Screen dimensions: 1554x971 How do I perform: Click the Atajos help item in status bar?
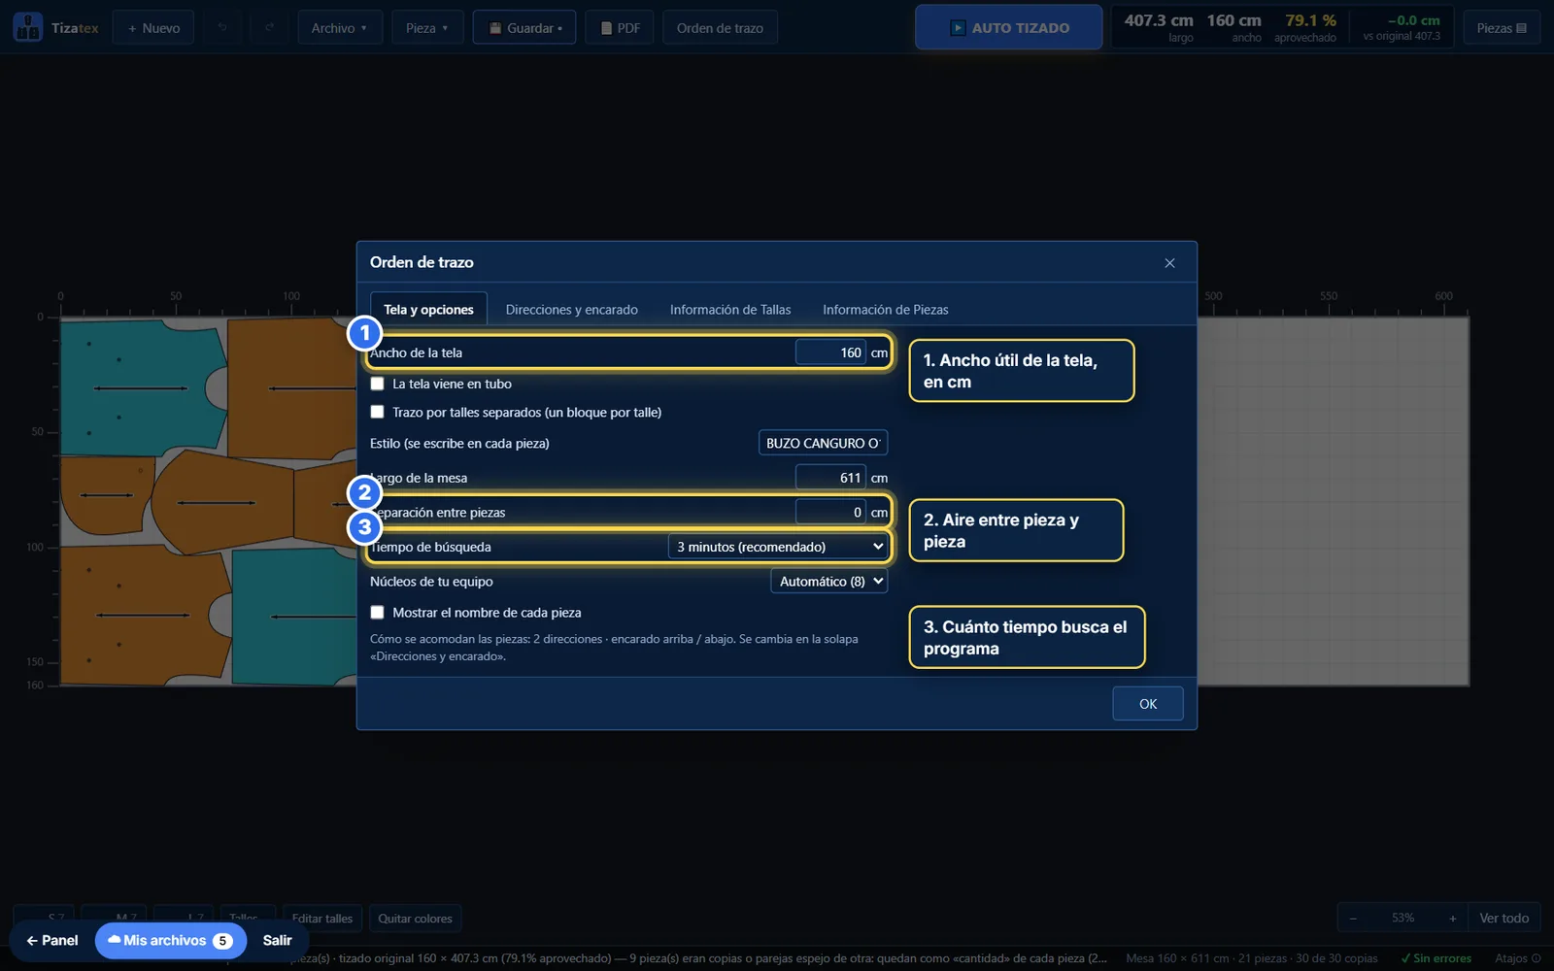[x=1517, y=958]
